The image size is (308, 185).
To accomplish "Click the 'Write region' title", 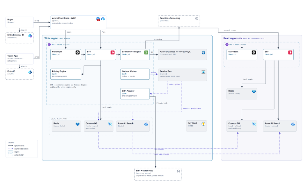I will tap(51, 38).
